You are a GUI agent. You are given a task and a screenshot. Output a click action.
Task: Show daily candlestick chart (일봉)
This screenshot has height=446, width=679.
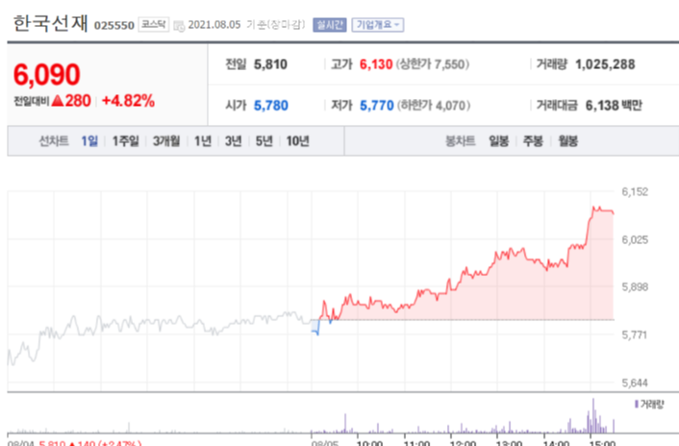pos(498,141)
